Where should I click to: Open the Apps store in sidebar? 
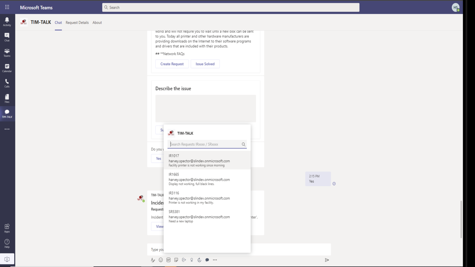click(7, 228)
